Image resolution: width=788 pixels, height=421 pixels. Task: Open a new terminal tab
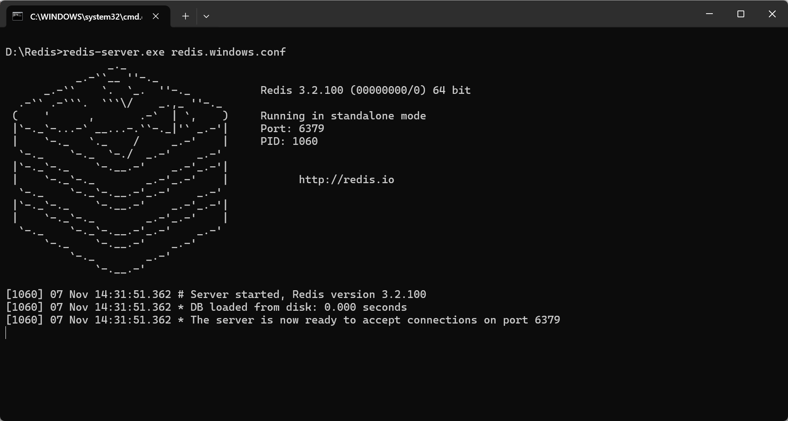(185, 16)
